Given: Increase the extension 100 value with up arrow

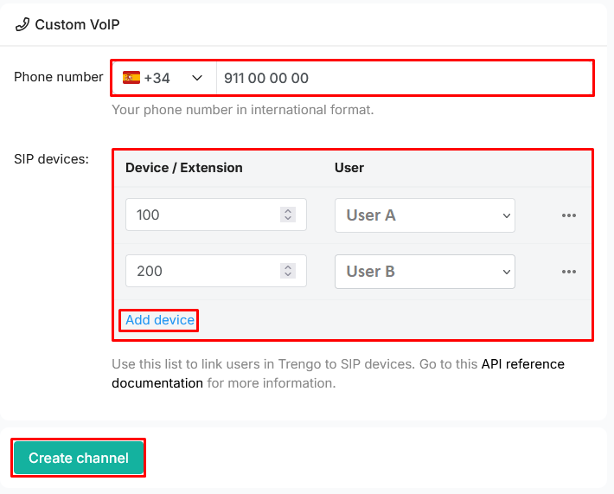Looking at the screenshot, I should click(288, 211).
